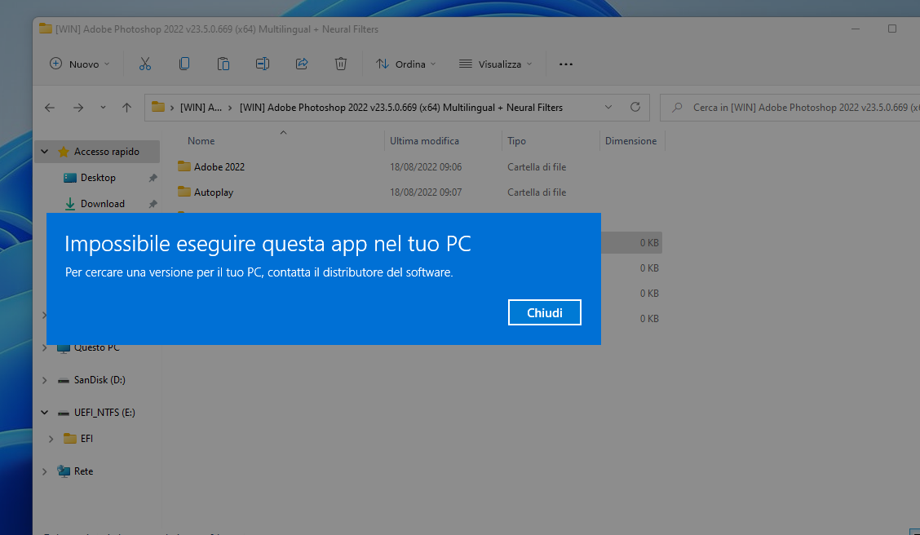Expand the EFI folder node
The height and width of the screenshot is (535, 920).
(x=51, y=439)
